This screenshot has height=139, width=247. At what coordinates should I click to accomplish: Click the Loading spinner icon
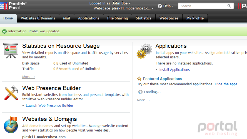pos(140,92)
